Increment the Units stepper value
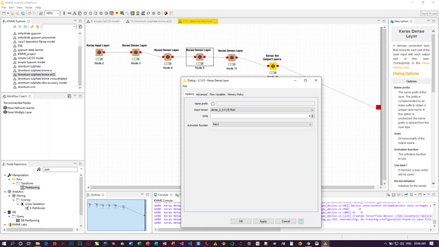Screen dimensions: 439x247 click(313, 115)
